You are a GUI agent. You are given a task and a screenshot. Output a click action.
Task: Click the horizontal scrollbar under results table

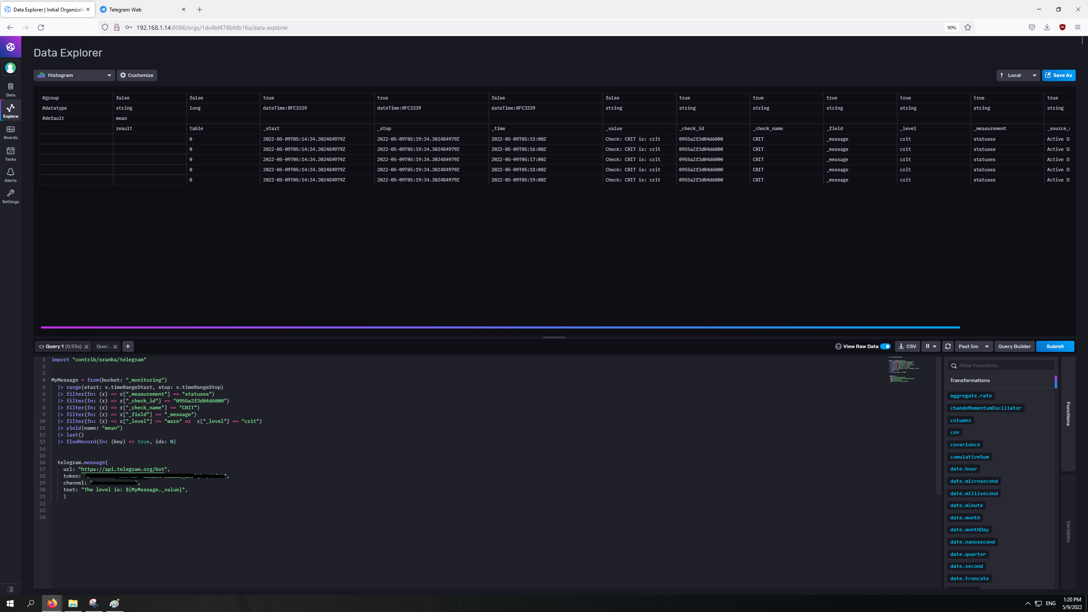(500, 327)
